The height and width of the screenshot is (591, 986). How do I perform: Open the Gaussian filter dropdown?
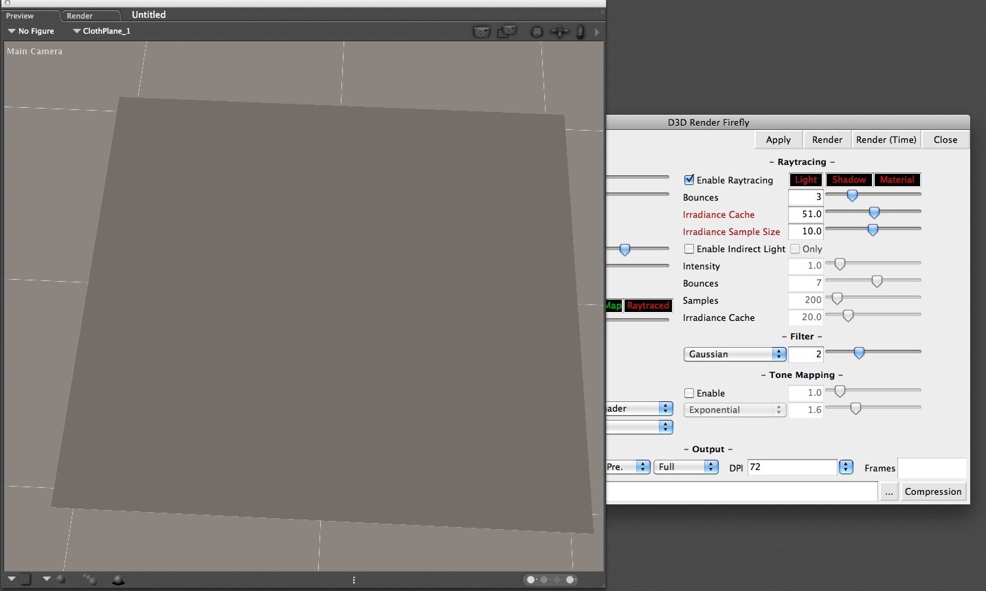[x=735, y=354]
